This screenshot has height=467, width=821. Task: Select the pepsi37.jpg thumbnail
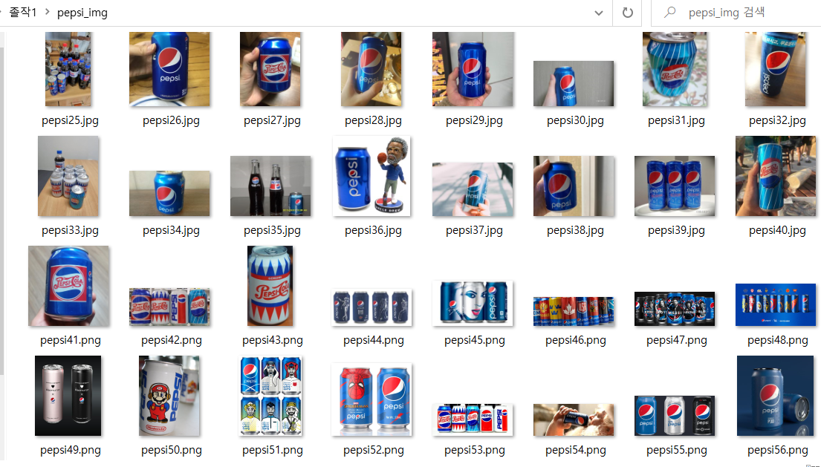[x=473, y=189]
